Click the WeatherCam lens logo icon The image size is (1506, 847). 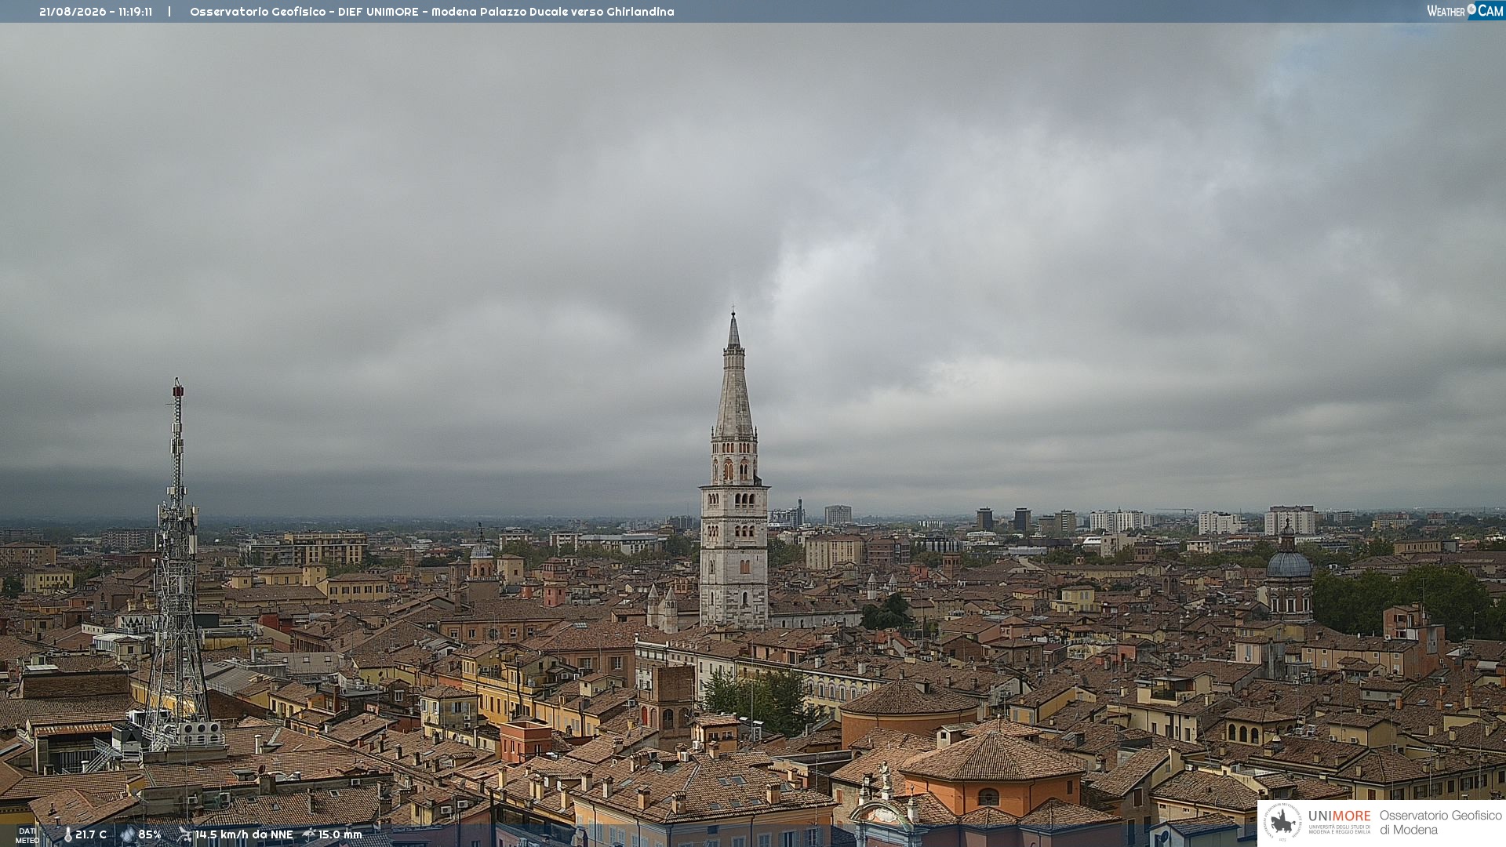(x=1471, y=9)
